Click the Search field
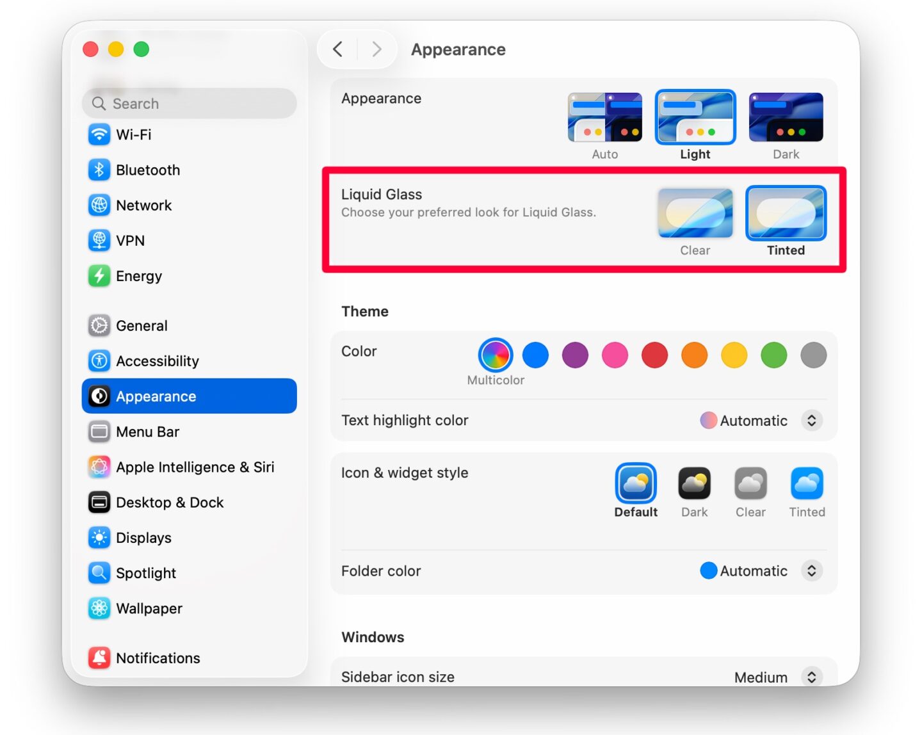 coord(189,103)
